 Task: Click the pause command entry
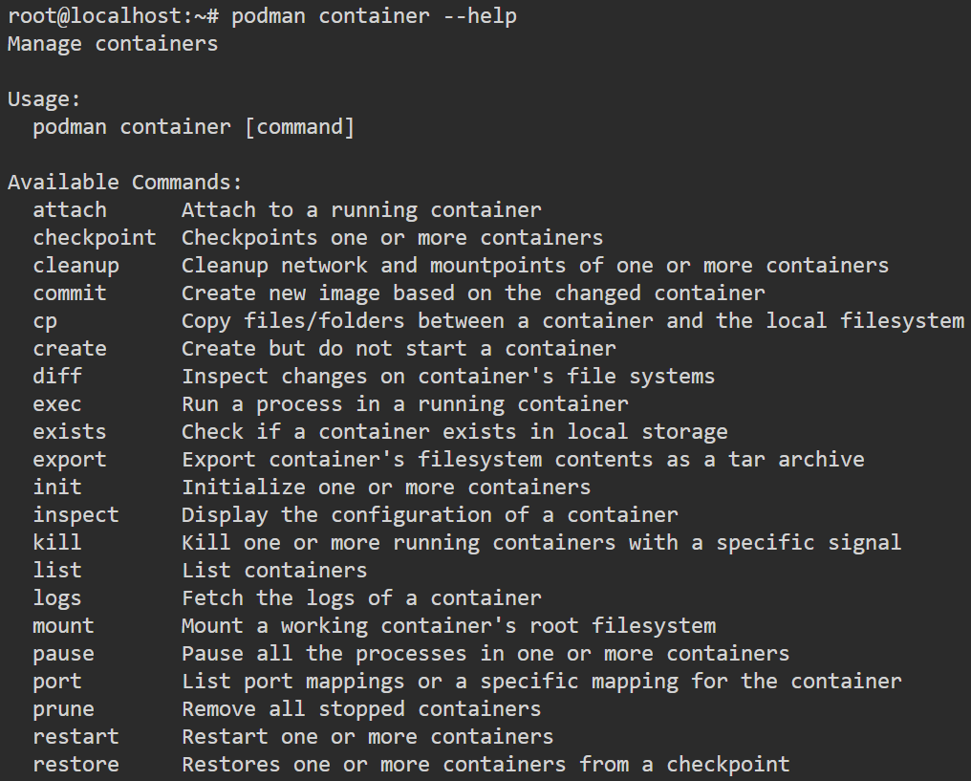click(x=63, y=653)
